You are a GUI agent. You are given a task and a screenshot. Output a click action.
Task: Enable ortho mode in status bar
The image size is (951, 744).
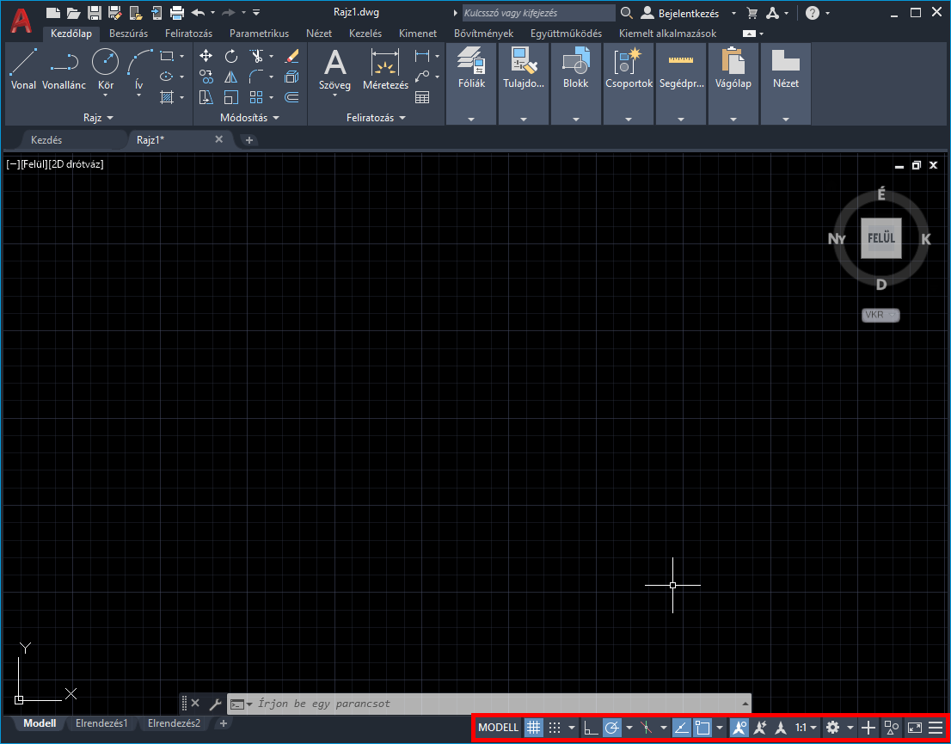[x=591, y=727]
